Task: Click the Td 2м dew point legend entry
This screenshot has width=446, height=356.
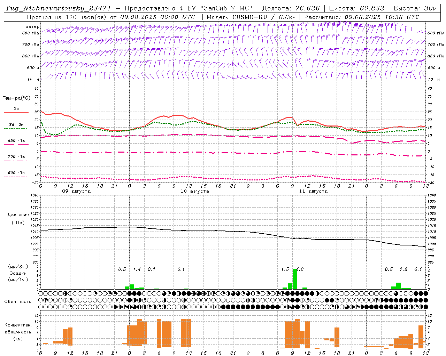Action: (x=16, y=126)
